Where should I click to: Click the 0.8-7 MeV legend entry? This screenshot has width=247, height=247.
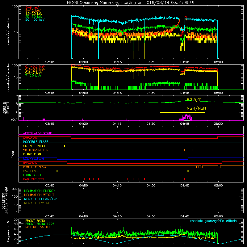pyautogui.click(x=34, y=73)
